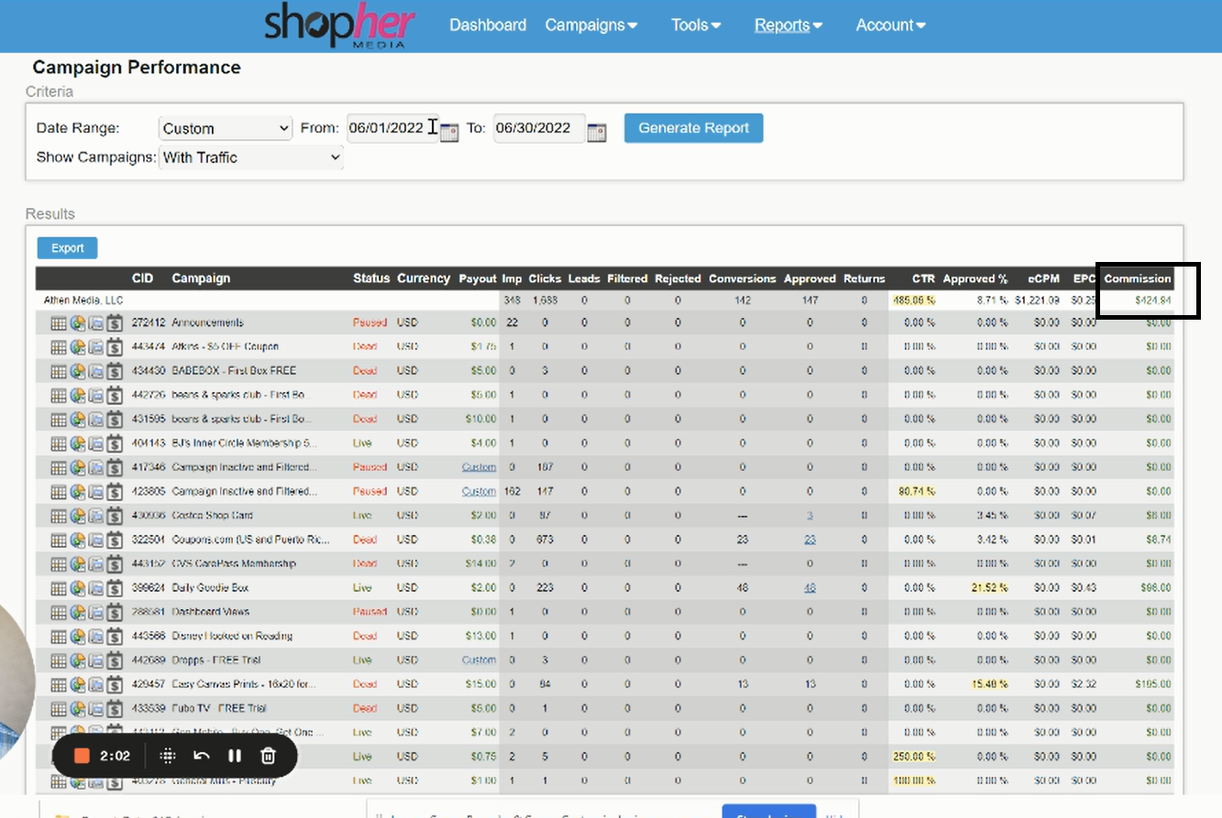The width and height of the screenshot is (1222, 818).
Task: Open the pie chart icon for Atkins coupon row
Action: tap(78, 347)
